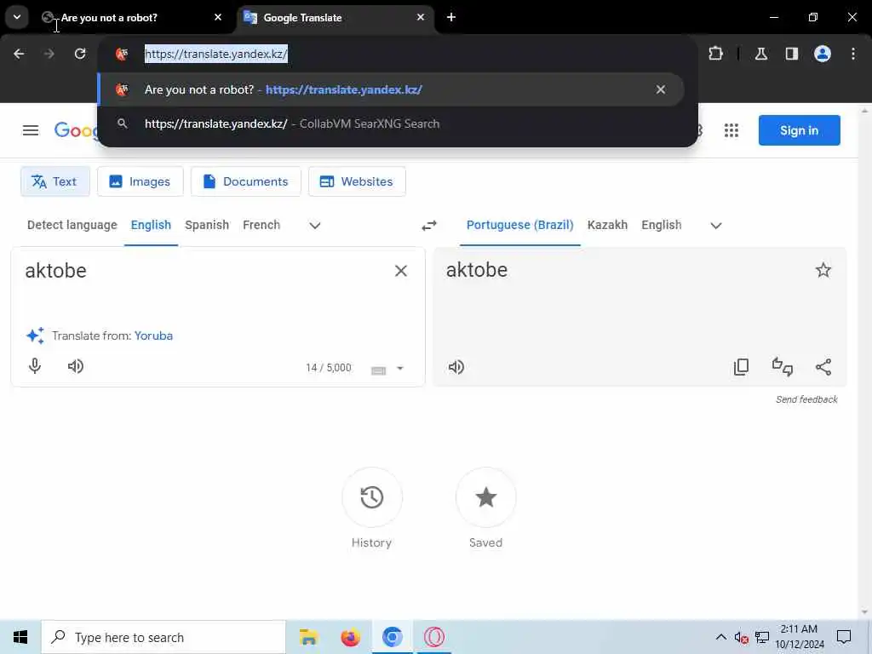Image resolution: width=872 pixels, height=654 pixels.
Task: Choose Detect language as source
Action: point(72,225)
